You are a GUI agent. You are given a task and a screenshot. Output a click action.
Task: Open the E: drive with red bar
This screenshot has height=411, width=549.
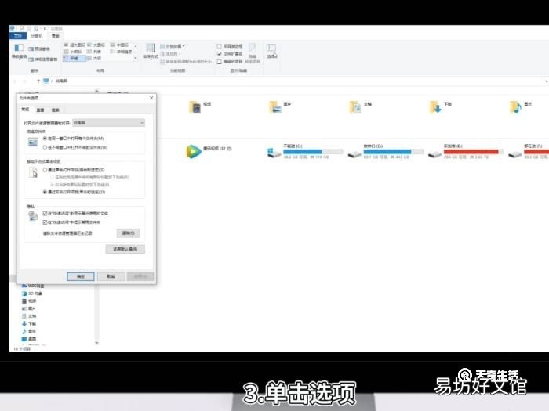434,153
